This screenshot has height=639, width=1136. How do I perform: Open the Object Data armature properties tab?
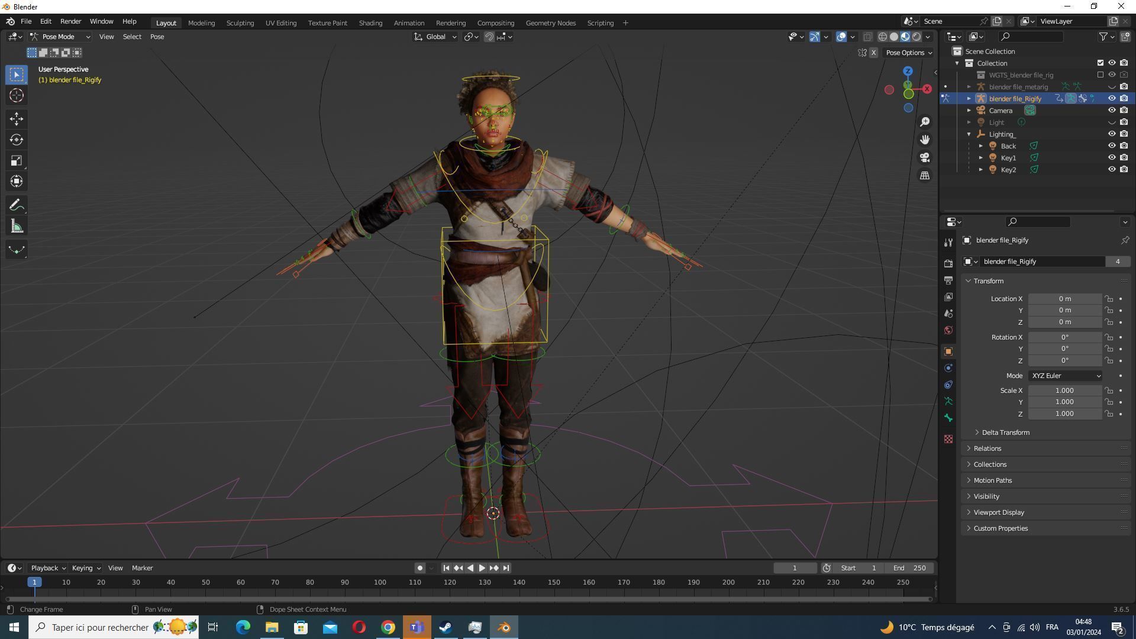(948, 401)
